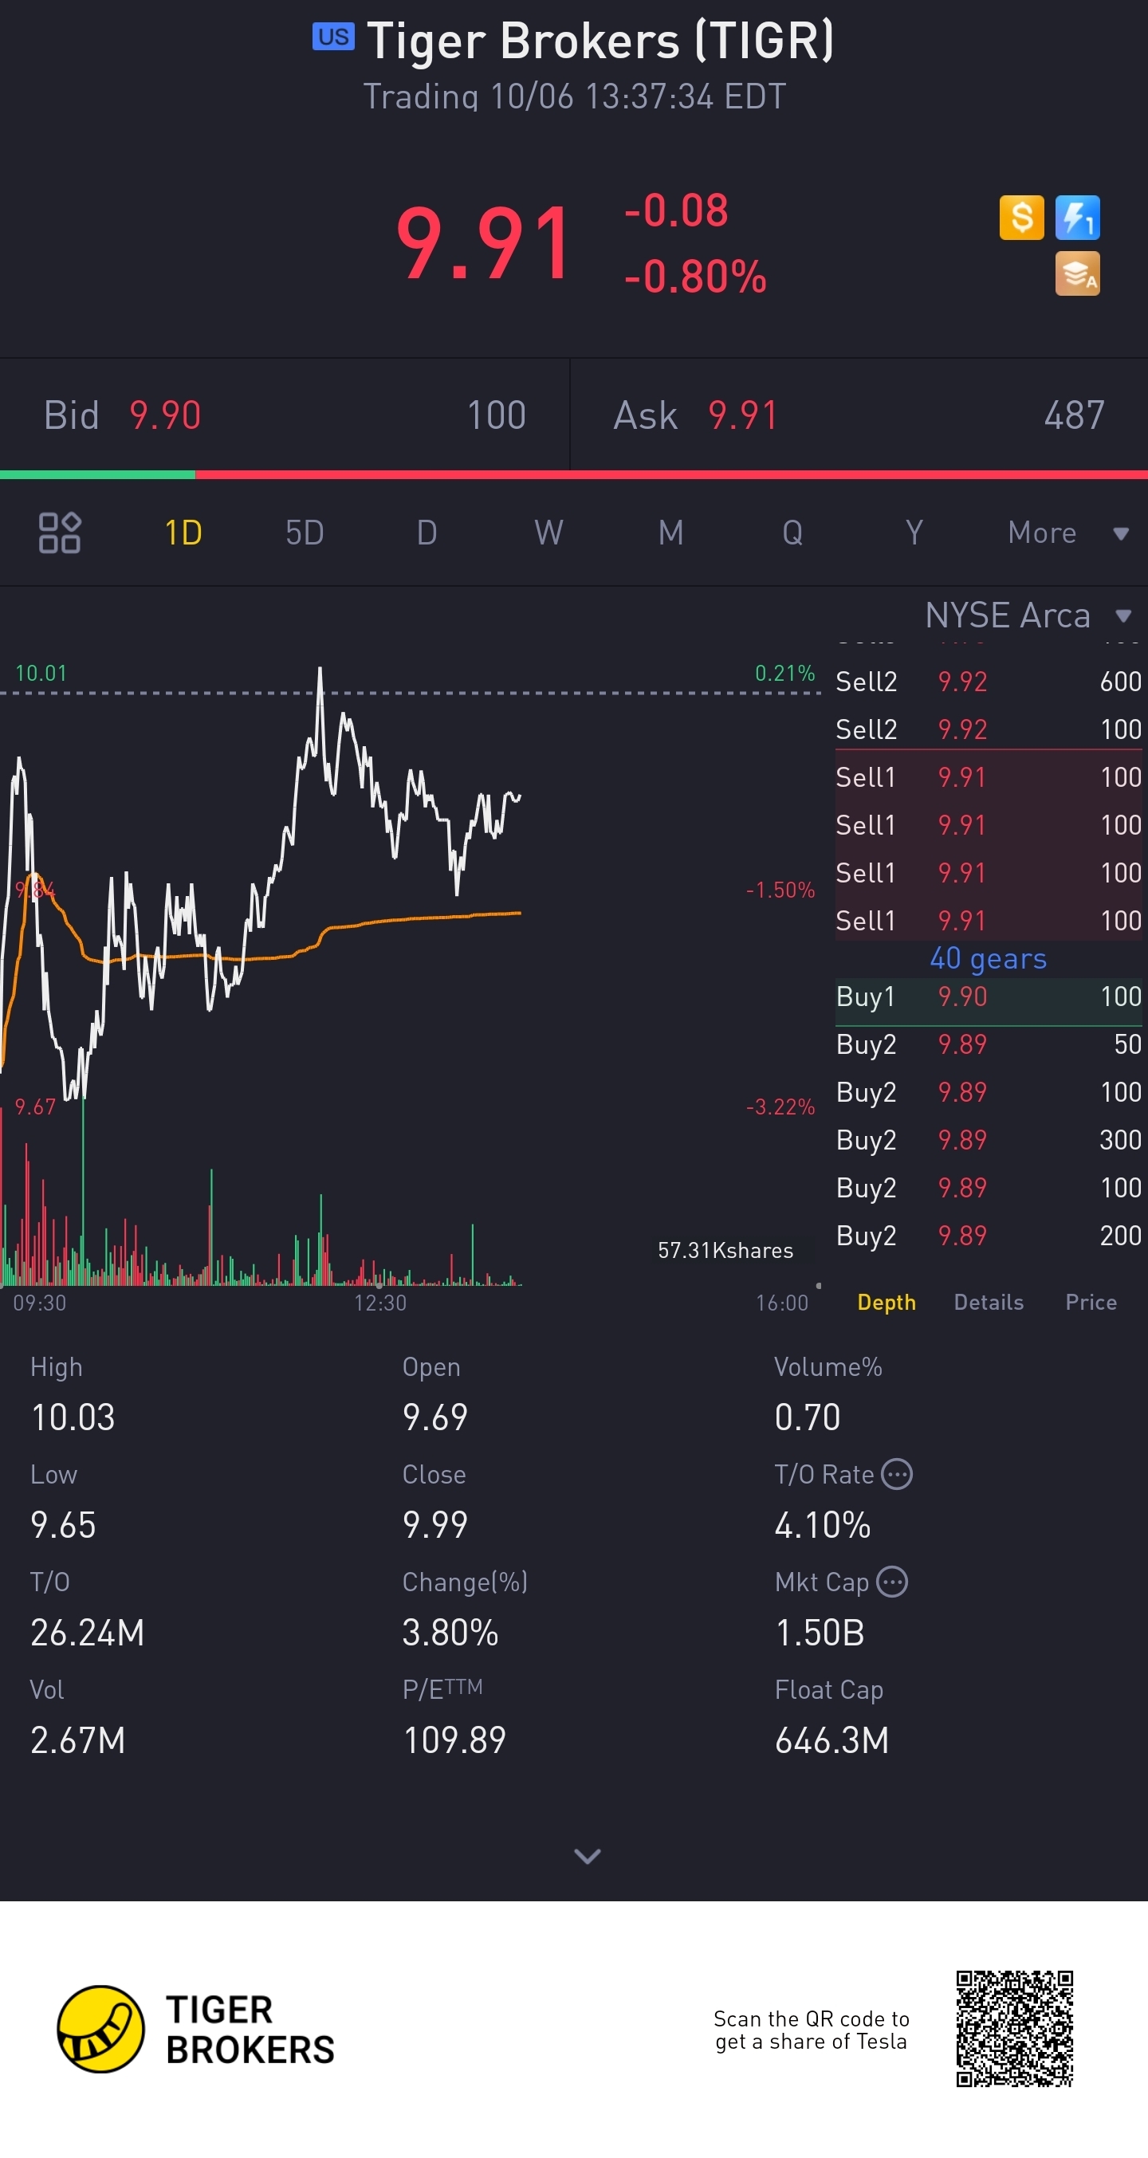1148x2158 pixels.
Task: Tap the High value 10.03
Action: coord(73,1417)
